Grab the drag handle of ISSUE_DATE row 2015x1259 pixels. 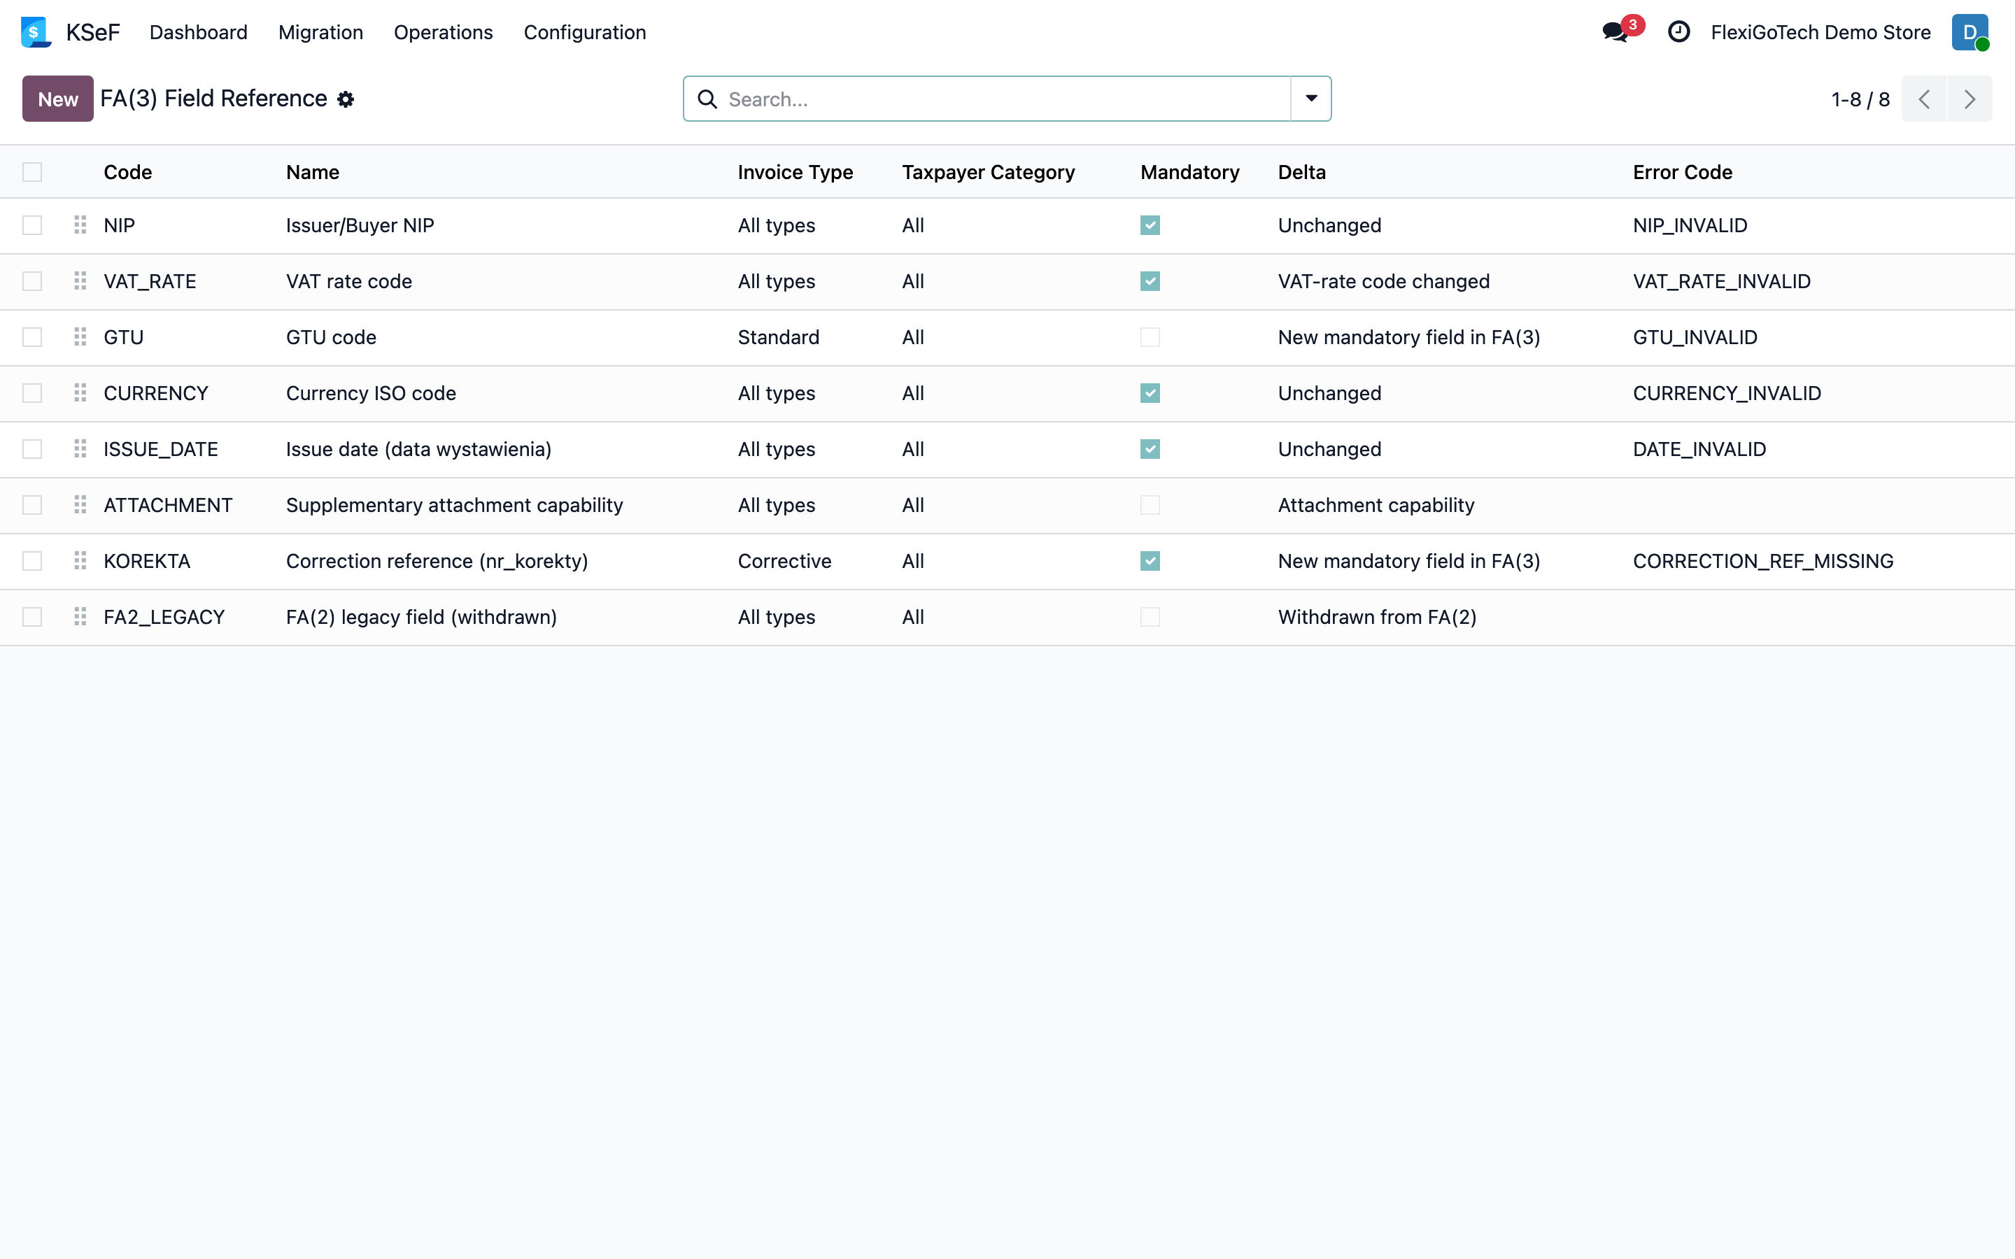click(80, 449)
